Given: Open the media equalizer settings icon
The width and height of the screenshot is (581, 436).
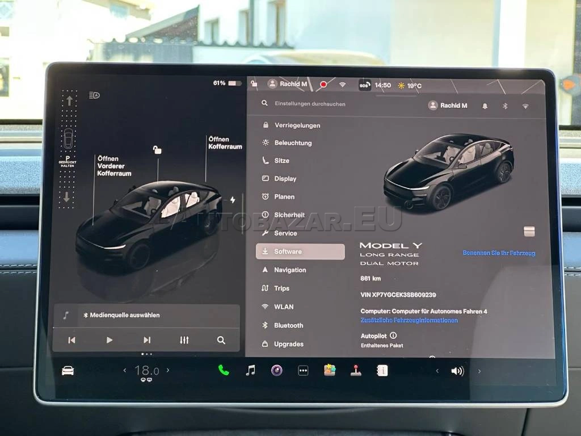Looking at the screenshot, I should [x=184, y=340].
